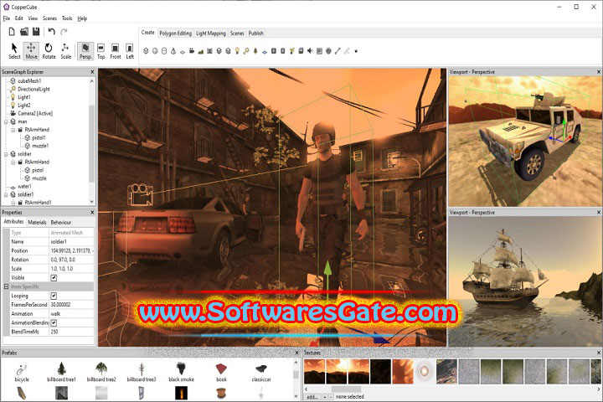Switch viewport to Front view
The width and height of the screenshot is (603, 402).
[115, 51]
